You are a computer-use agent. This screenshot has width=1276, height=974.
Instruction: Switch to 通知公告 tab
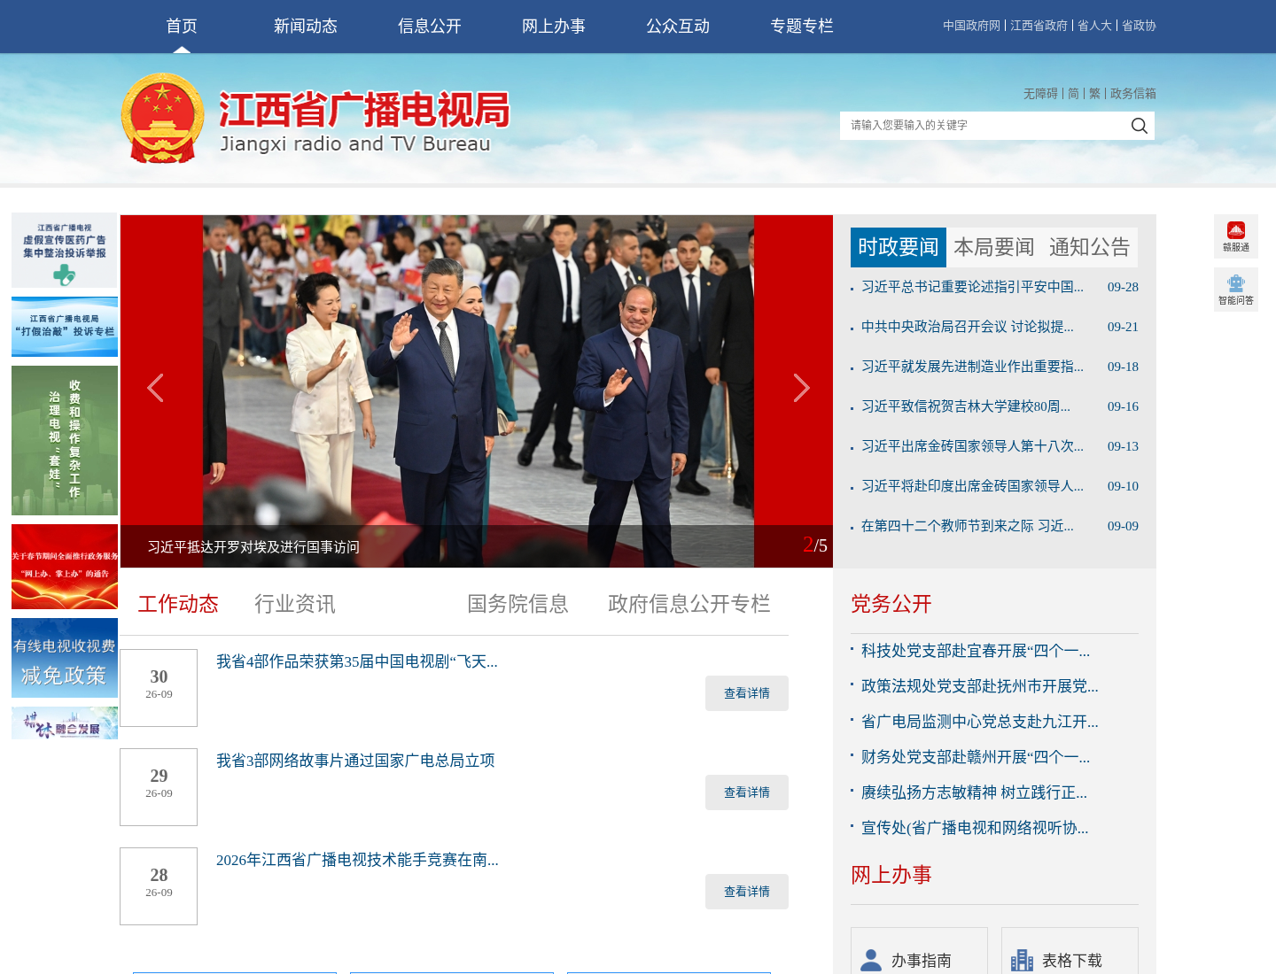click(1090, 247)
